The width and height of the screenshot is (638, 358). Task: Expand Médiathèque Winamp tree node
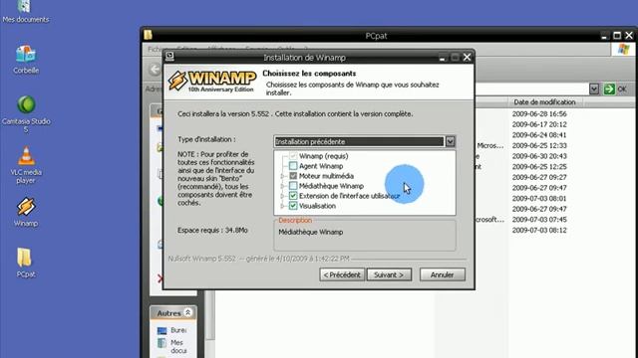[x=282, y=186]
